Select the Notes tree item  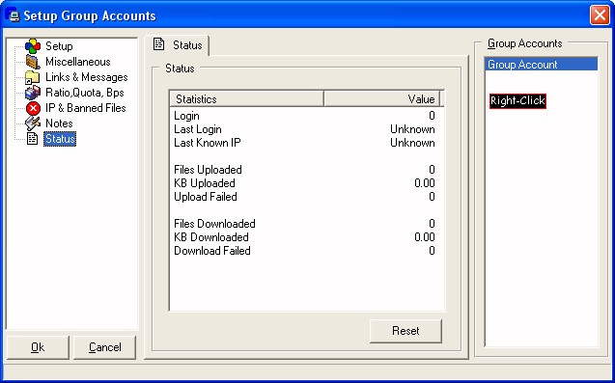59,123
